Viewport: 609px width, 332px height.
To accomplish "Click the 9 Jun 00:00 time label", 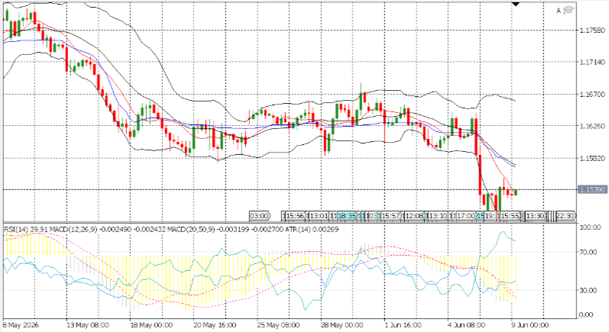I will tap(530, 324).
